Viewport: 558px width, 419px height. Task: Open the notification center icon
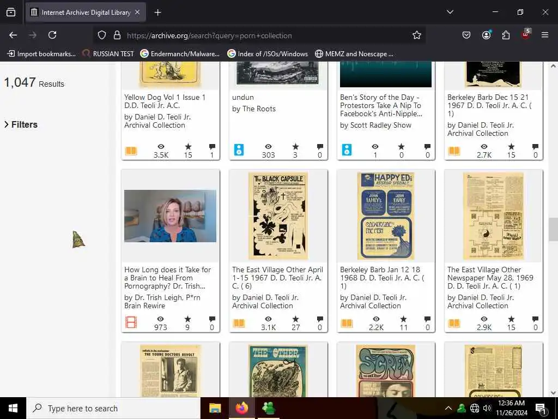click(x=541, y=408)
